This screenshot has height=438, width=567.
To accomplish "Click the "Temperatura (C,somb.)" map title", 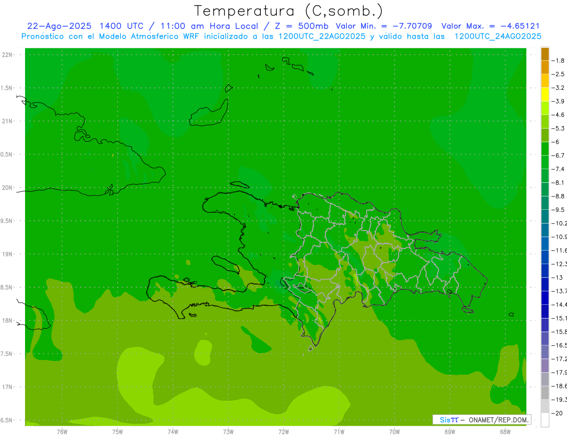I will [x=289, y=11].
